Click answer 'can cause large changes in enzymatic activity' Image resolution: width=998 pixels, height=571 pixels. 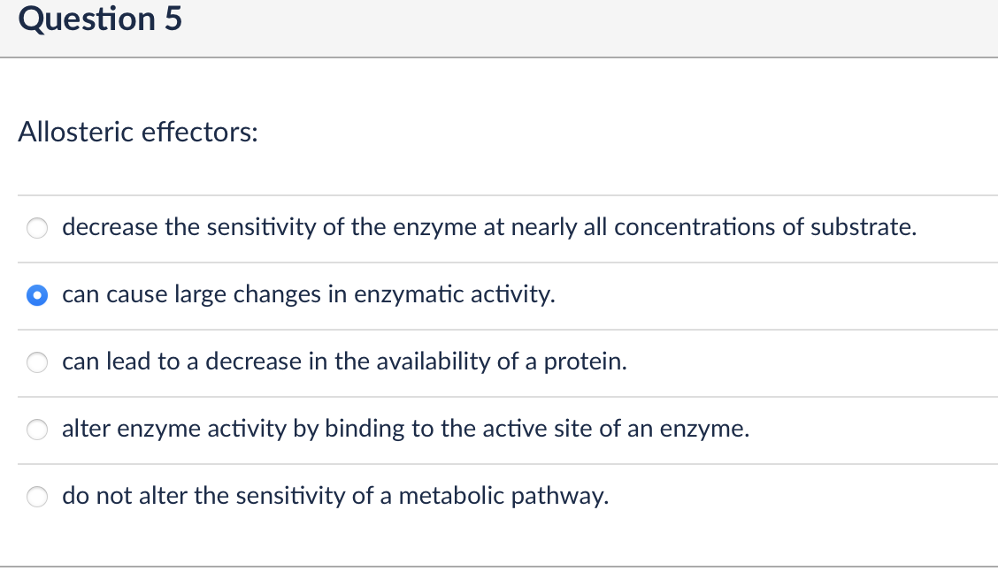pyautogui.click(x=308, y=294)
